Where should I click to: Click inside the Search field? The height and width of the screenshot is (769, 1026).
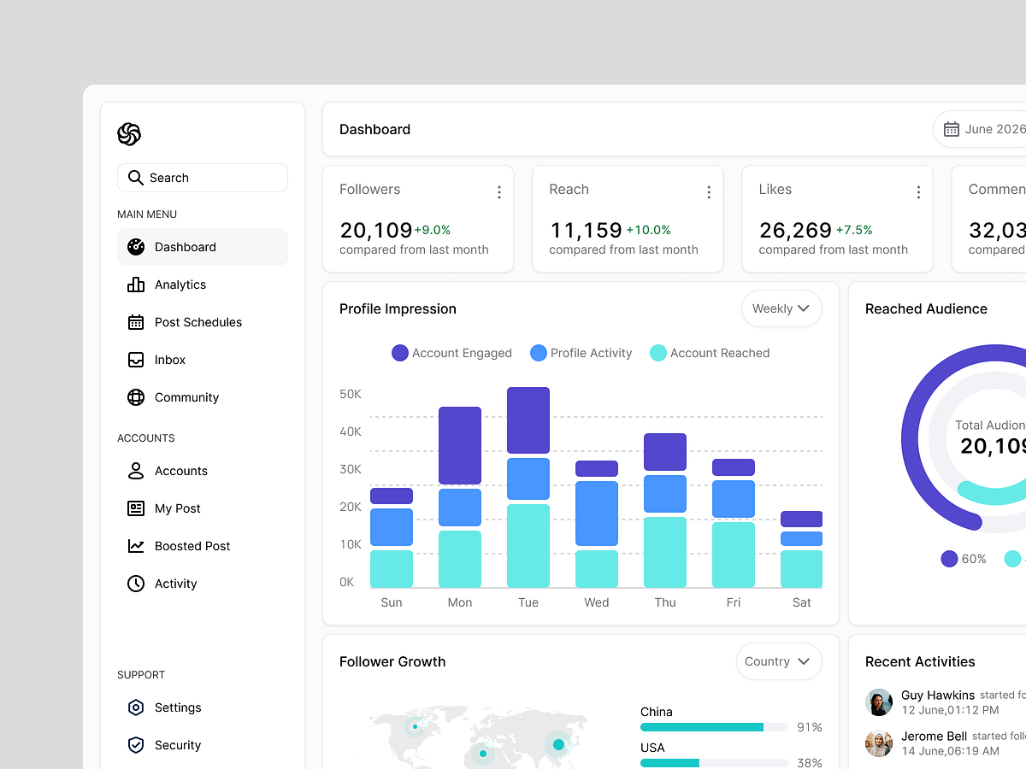(x=203, y=177)
